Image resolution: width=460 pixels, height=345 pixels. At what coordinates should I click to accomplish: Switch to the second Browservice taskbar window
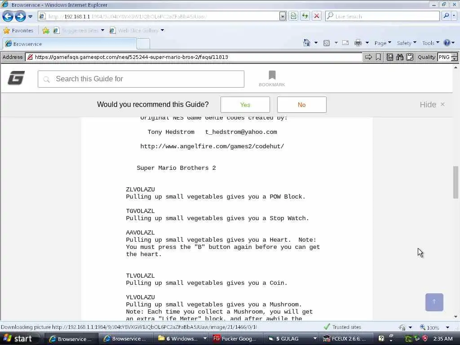125,339
